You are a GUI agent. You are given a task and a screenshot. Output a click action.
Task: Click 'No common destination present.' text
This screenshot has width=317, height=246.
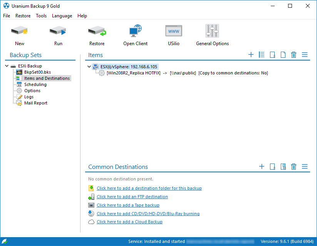tap(121, 179)
